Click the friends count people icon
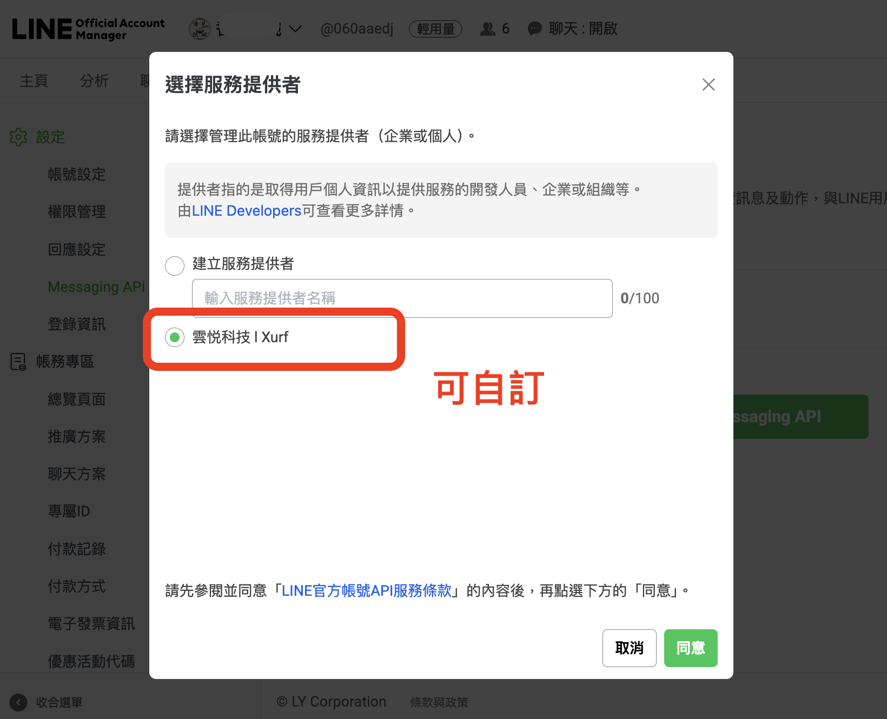This screenshot has width=887, height=719. click(488, 29)
